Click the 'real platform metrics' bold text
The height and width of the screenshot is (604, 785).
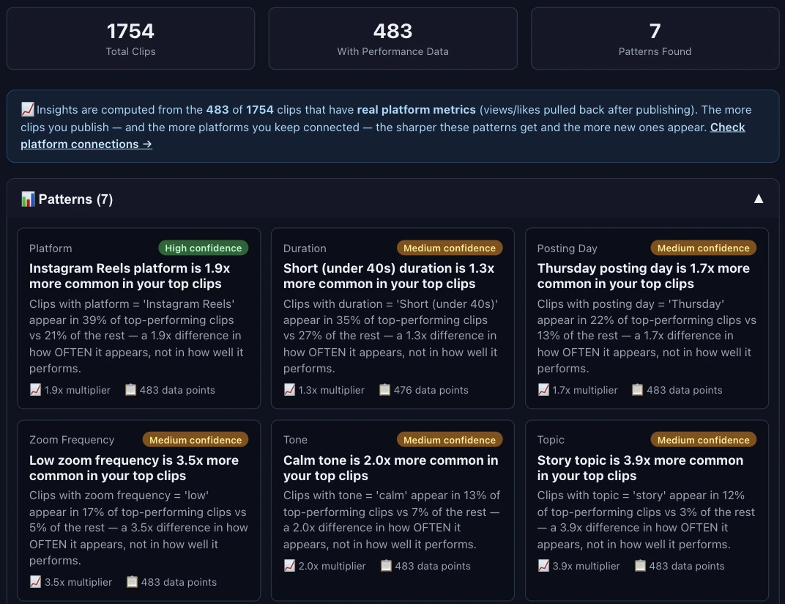[416, 109]
